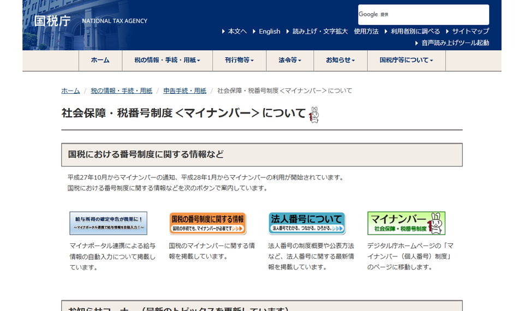
Task: Open the 給与所得の確定申告が簡単に banner
Action: click(x=108, y=223)
